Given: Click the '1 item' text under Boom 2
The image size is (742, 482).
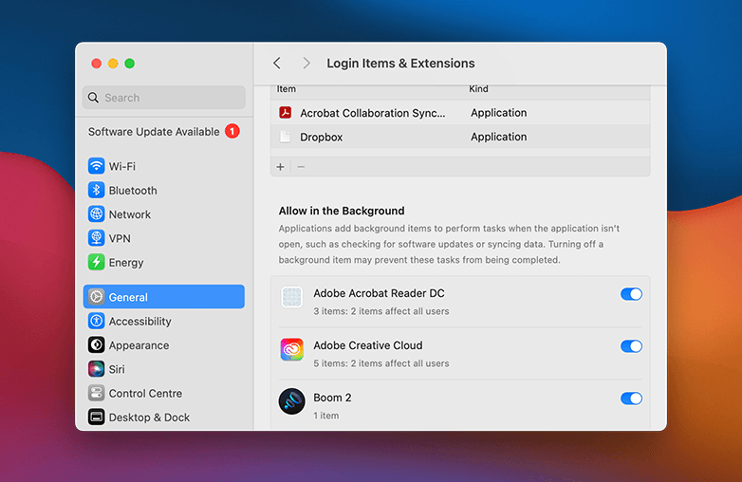Looking at the screenshot, I should [x=326, y=416].
